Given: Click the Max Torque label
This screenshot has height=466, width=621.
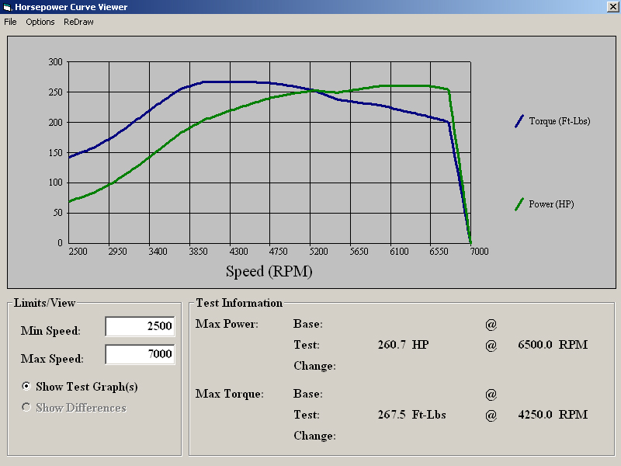Looking at the screenshot, I should [x=230, y=394].
